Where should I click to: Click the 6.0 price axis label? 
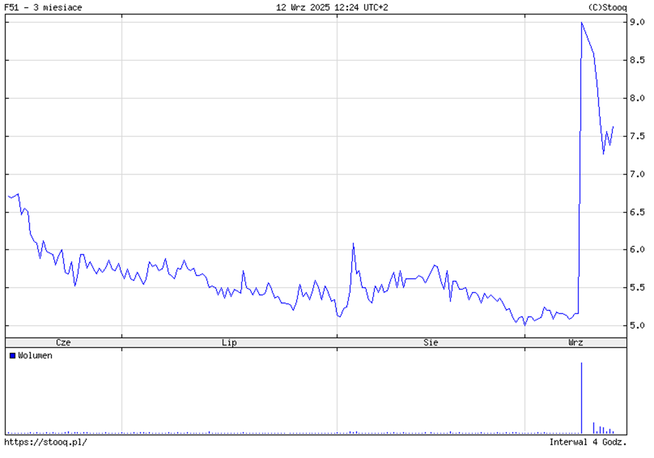point(637,250)
